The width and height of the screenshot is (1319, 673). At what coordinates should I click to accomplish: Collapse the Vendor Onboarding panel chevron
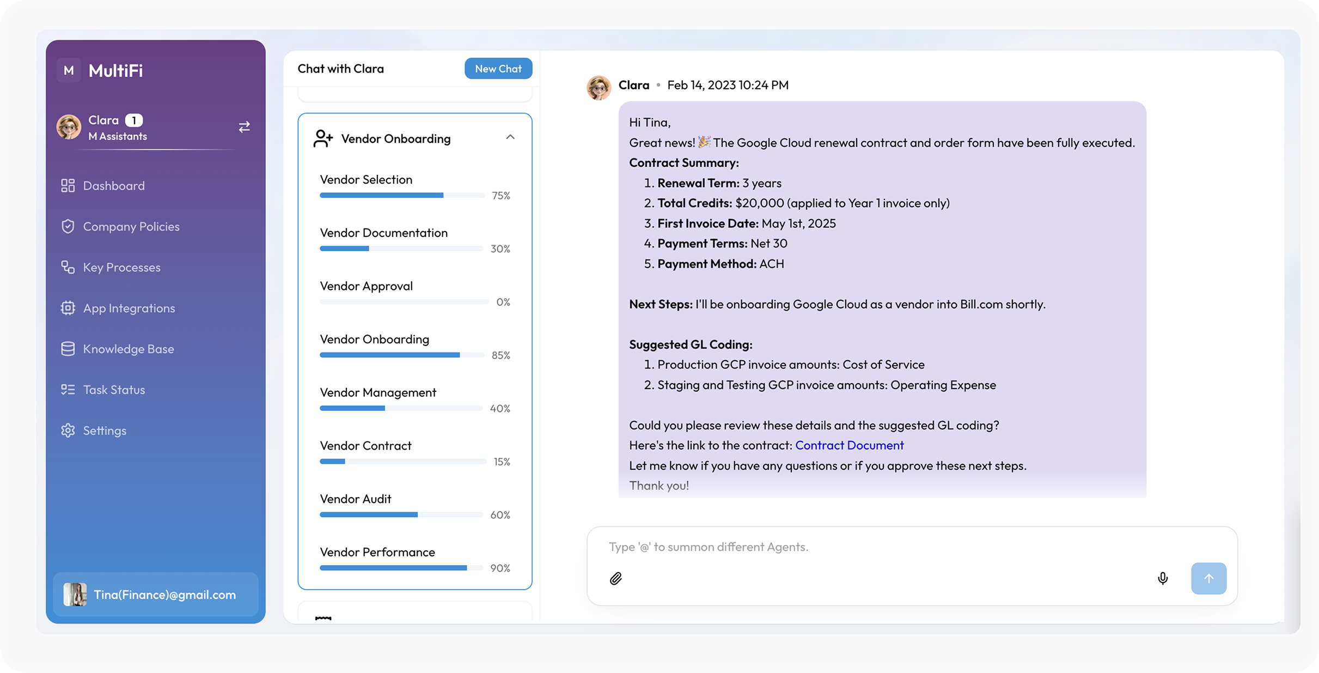click(x=510, y=137)
